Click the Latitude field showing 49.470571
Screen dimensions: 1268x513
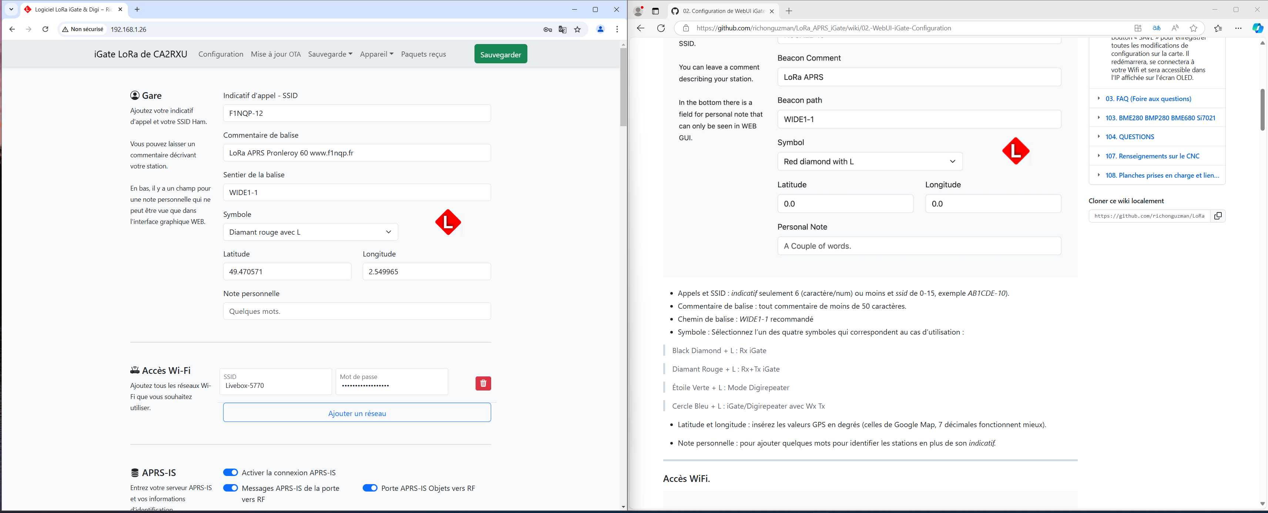288,272
